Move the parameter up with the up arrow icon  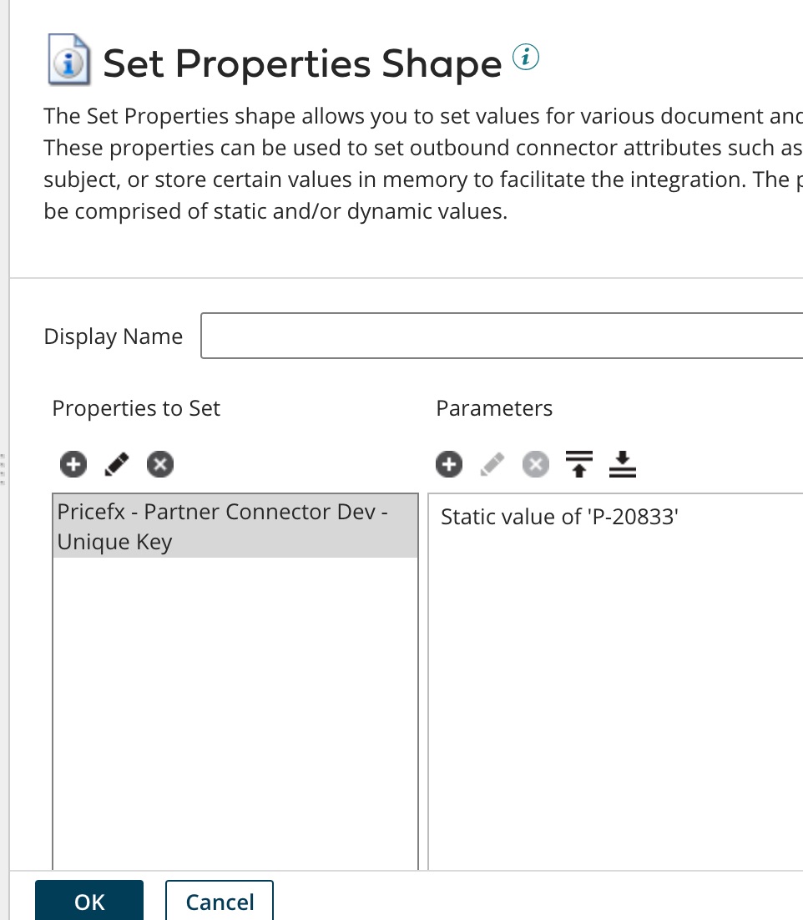click(x=578, y=464)
